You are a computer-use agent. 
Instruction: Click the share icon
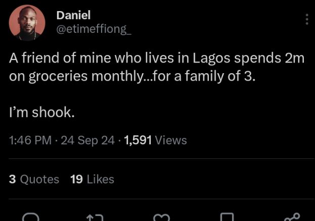(x=292, y=217)
